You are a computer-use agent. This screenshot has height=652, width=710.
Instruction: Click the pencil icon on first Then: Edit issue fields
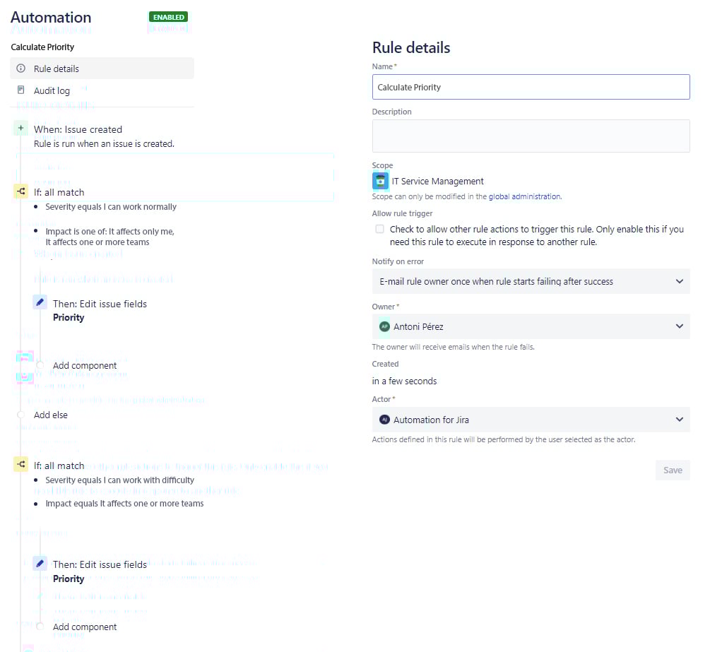(x=40, y=302)
